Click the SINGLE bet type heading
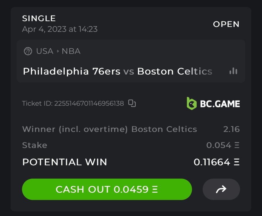Viewport: 262px width, 216px height. tap(39, 18)
